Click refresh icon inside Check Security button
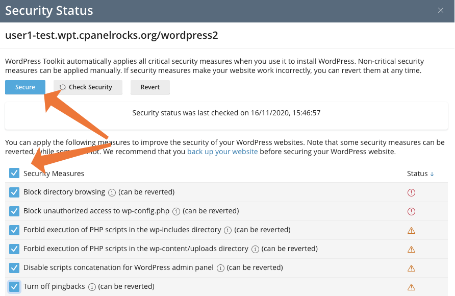 (x=63, y=87)
